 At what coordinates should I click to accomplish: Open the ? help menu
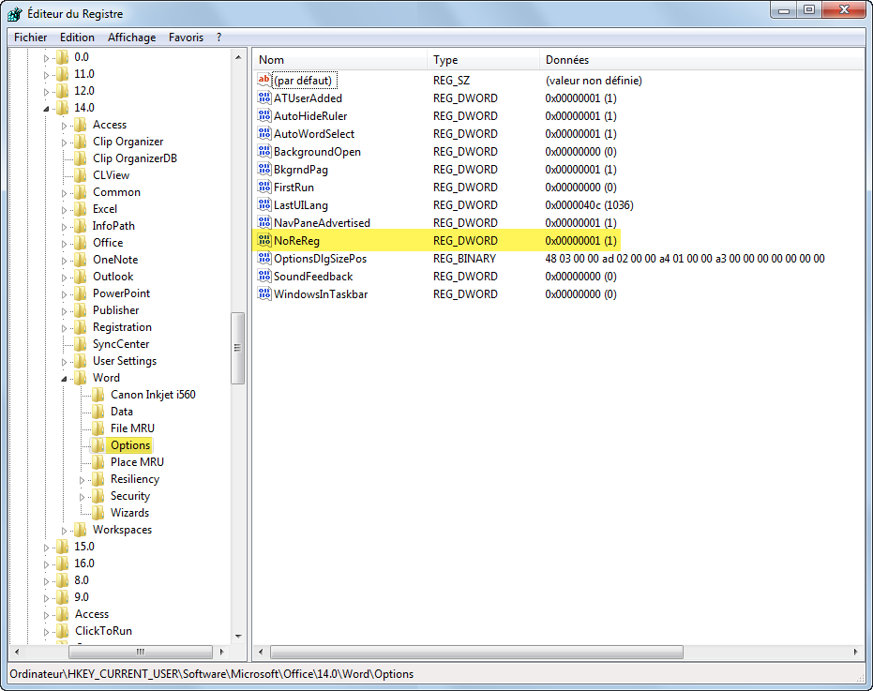coord(218,38)
